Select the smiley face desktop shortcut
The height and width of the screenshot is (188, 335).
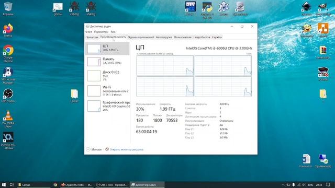pyautogui.click(x=307, y=30)
